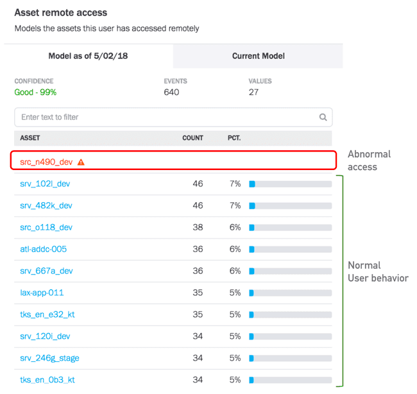Image resolution: width=417 pixels, height=394 pixels.
Task: Click the CONFIDENCE label
Action: click(x=34, y=81)
